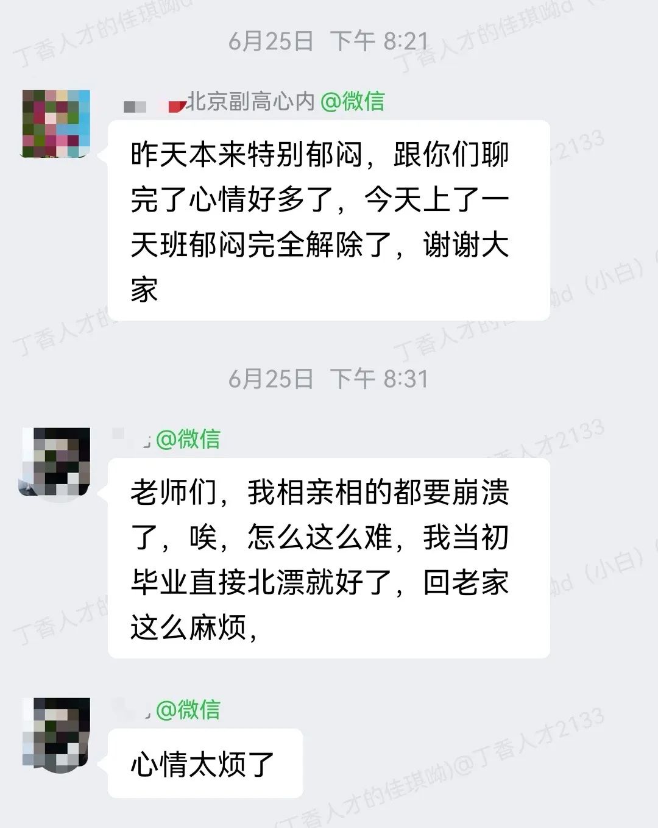Screen dimensions: 658x828
Task: Click blurred nickname above 心情太烦了
Action: pyautogui.click(x=132, y=709)
